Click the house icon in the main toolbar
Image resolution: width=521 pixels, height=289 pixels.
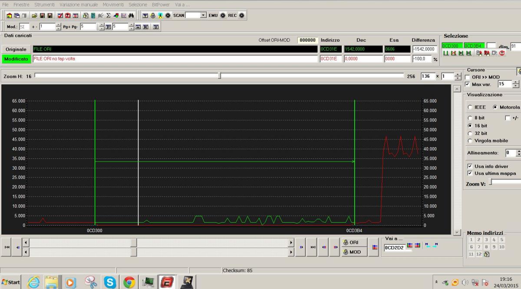coord(9,15)
